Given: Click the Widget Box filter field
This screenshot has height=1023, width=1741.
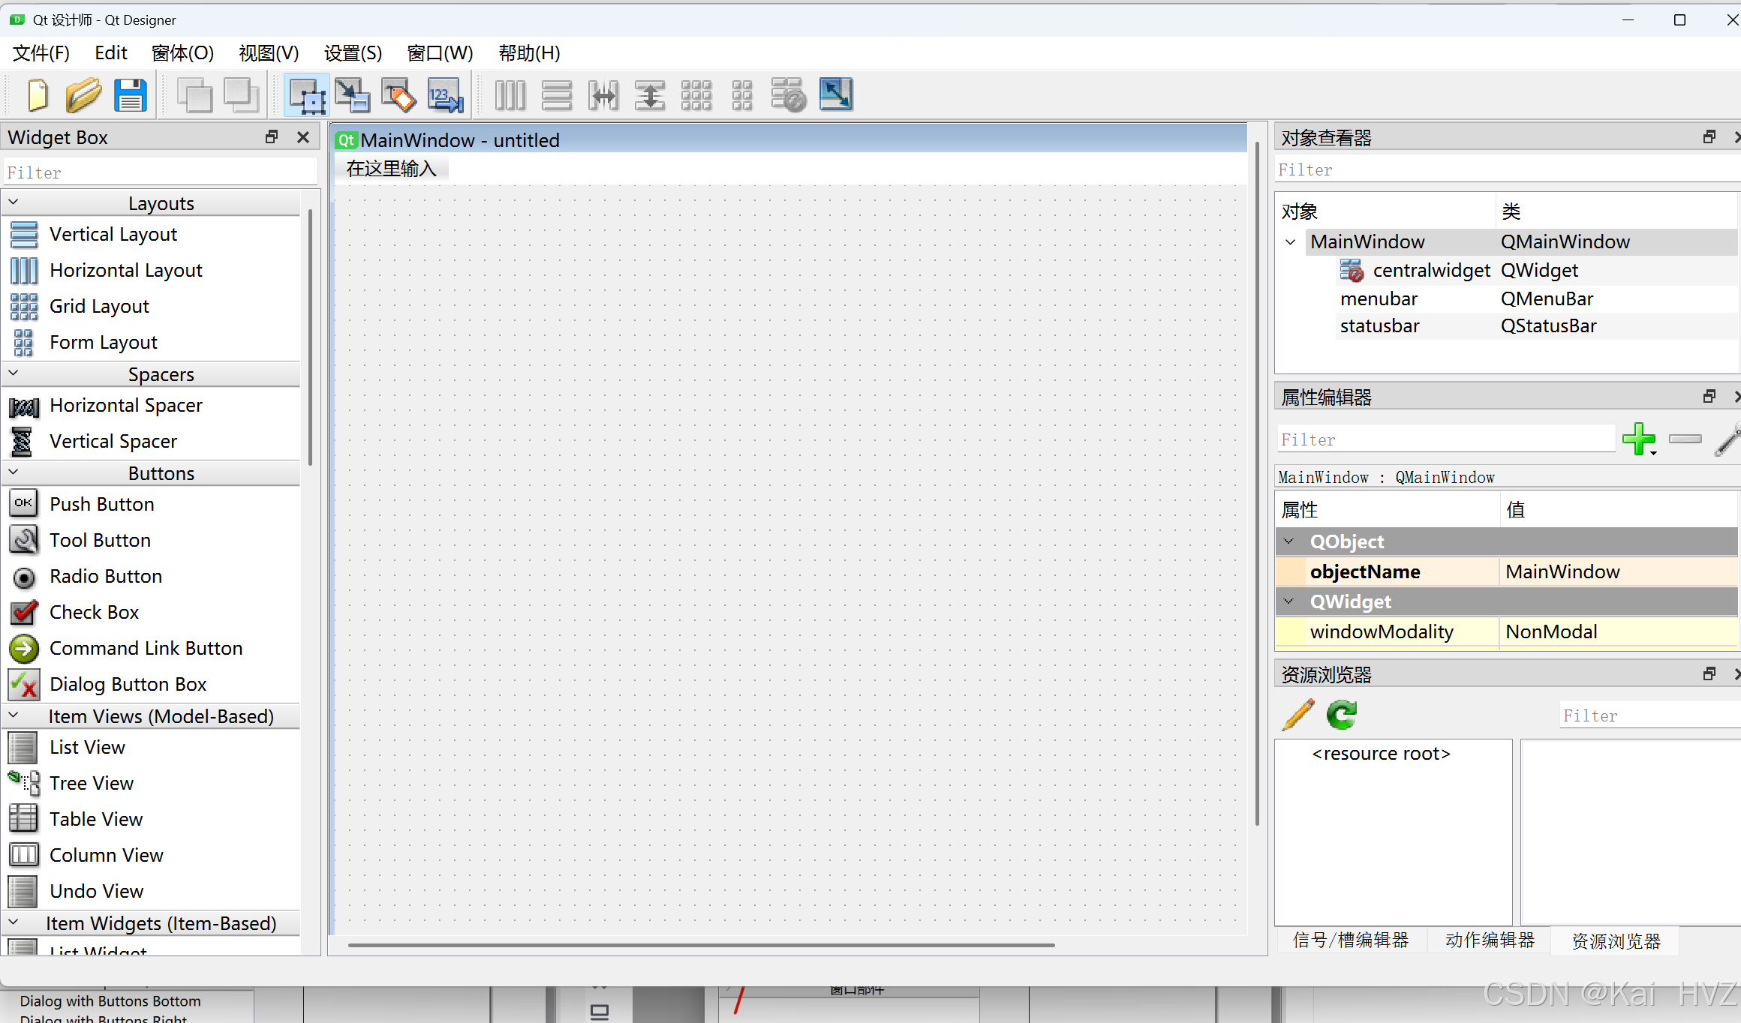Looking at the screenshot, I should [160, 172].
